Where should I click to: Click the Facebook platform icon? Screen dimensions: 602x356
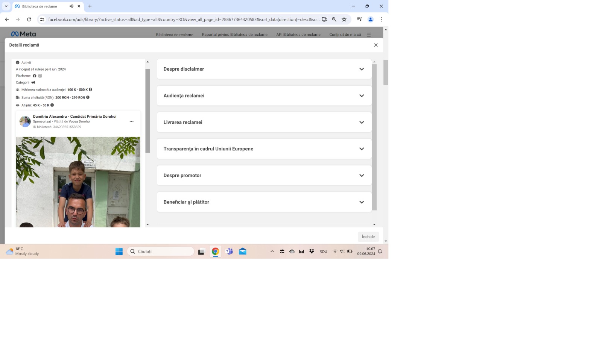[x=35, y=76]
